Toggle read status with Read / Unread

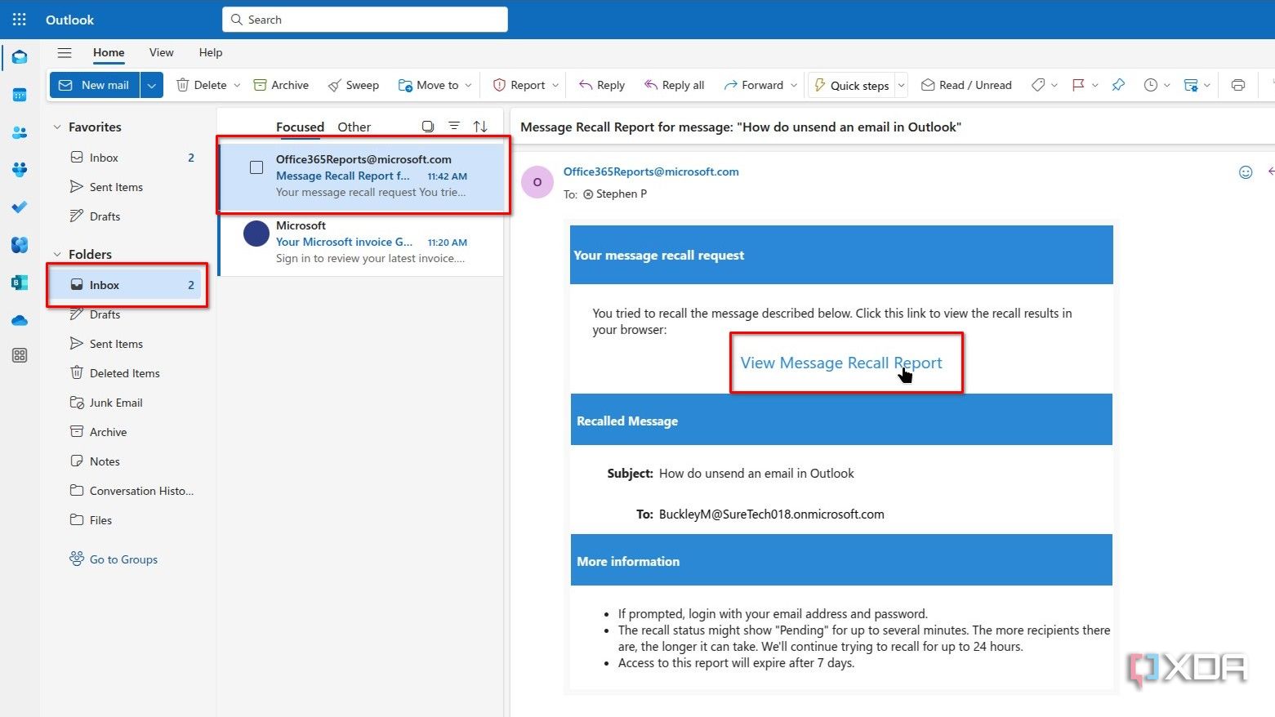tap(966, 84)
